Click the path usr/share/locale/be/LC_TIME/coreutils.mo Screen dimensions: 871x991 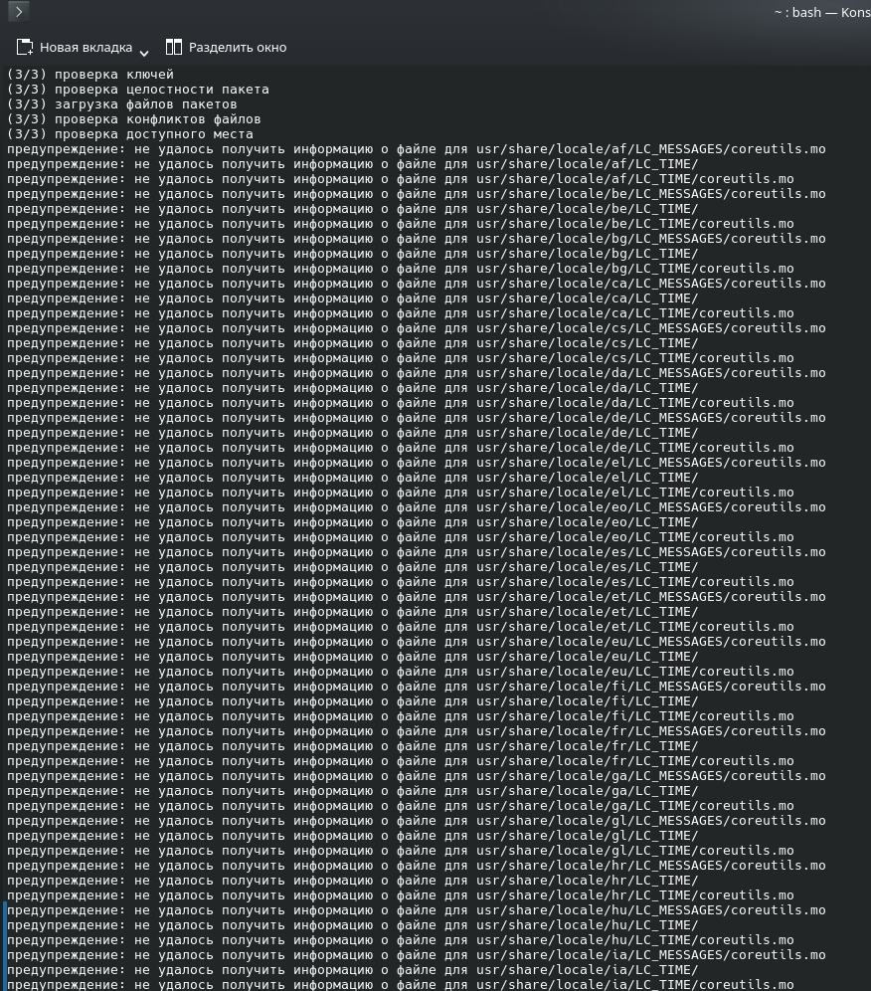[634, 224]
